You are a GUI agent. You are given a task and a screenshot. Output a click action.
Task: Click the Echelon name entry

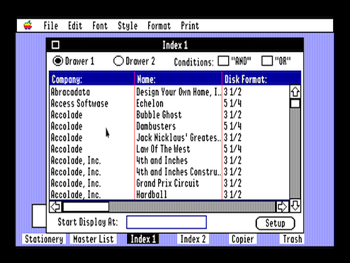pos(150,103)
